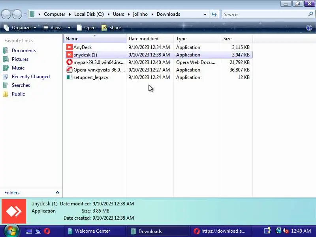
Task: Select jolinho breadcrumb in address bar
Action: click(x=140, y=14)
